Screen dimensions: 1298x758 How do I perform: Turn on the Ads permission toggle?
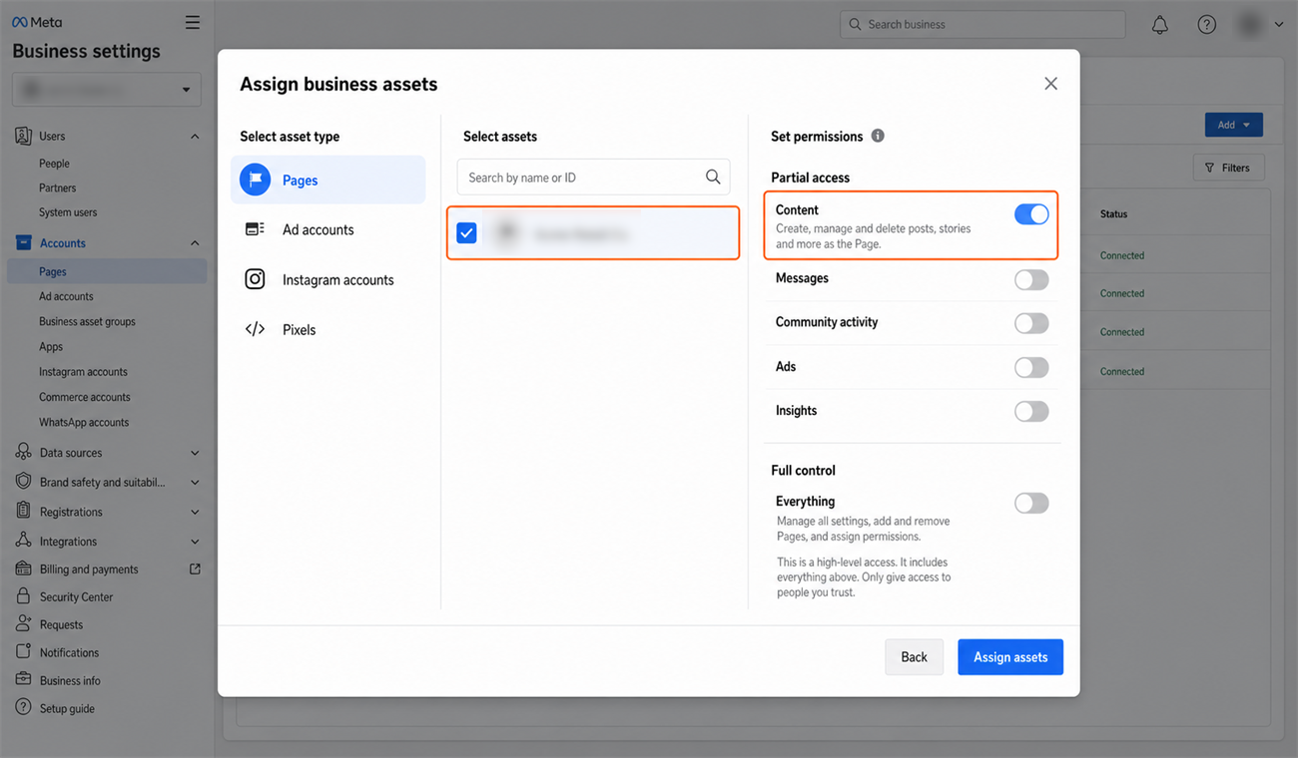tap(1031, 367)
